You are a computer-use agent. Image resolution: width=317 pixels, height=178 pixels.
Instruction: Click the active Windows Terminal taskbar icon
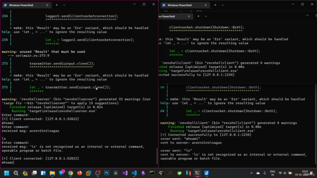(x=198, y=173)
